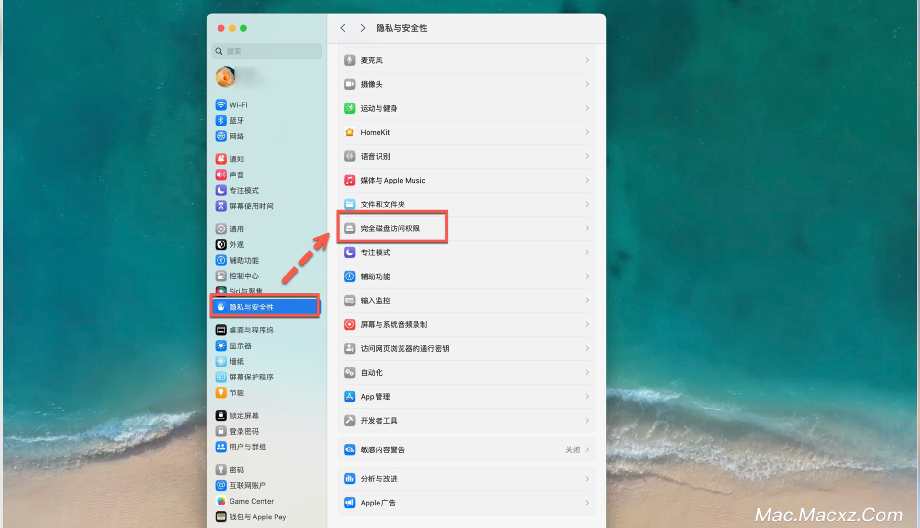
Task: Open the 敏感内容警告 关闭 chevron
Action: [x=587, y=450]
